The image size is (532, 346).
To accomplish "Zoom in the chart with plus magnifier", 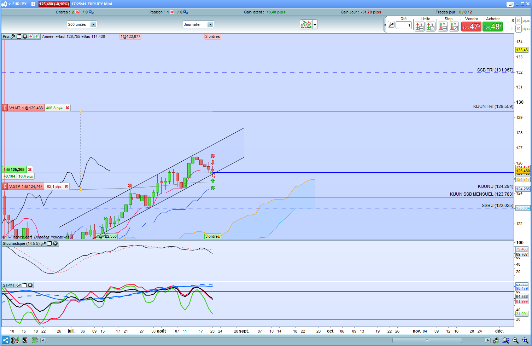I will click(525, 340).
